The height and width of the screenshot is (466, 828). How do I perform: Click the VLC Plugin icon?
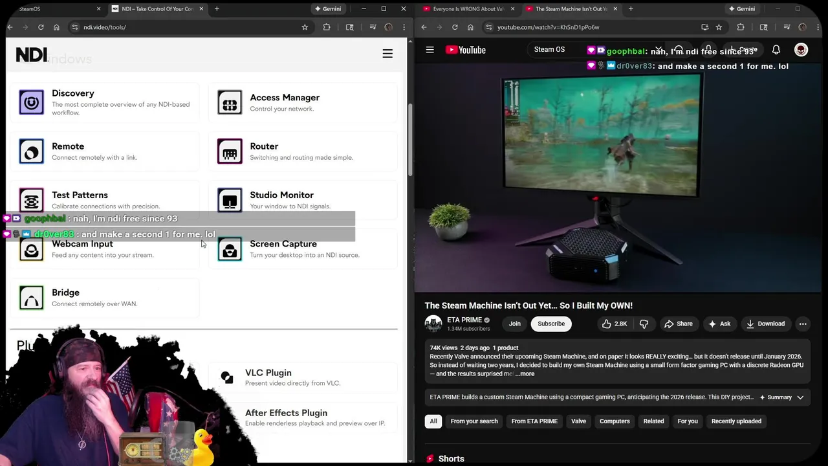(x=227, y=377)
